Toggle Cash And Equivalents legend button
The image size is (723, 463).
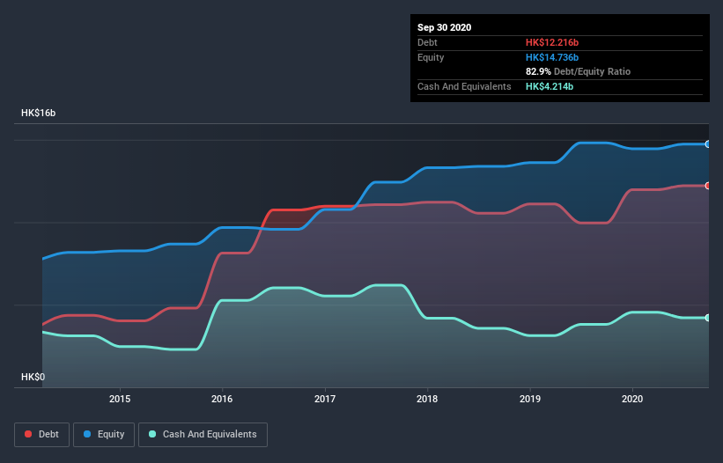point(203,435)
